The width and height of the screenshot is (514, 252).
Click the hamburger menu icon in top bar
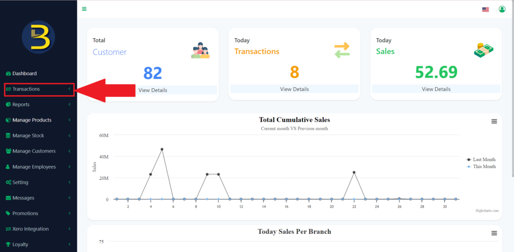click(84, 9)
